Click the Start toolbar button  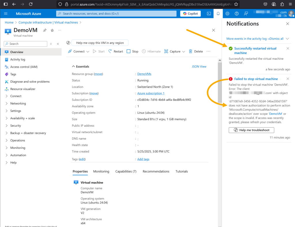tap(99, 51)
